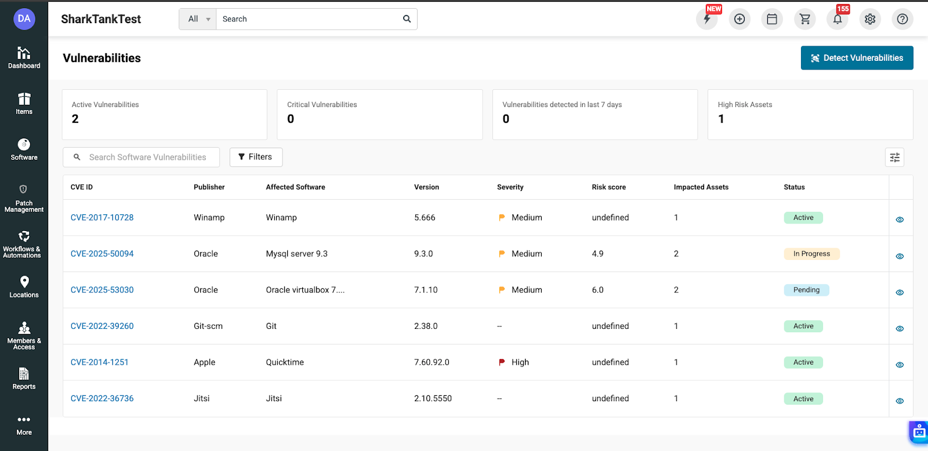
Task: Click Vulnerabilities detected in last 7 days card
Action: (595, 114)
